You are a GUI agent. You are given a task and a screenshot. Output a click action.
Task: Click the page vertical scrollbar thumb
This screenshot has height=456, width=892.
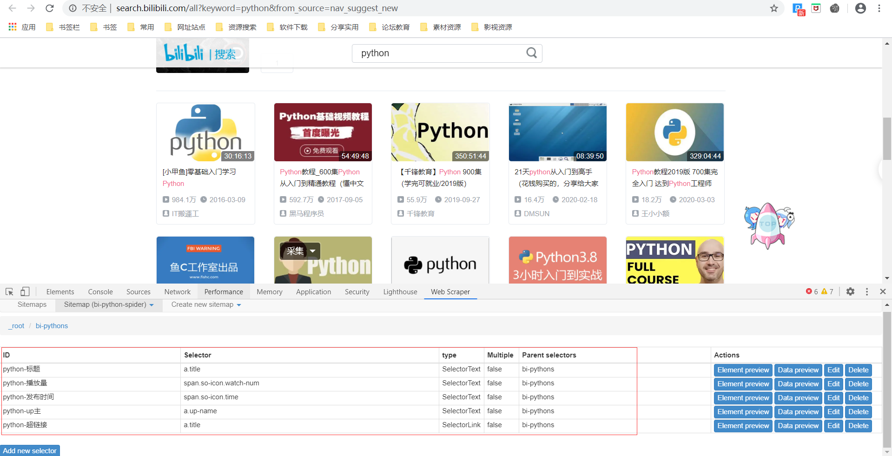(x=887, y=139)
